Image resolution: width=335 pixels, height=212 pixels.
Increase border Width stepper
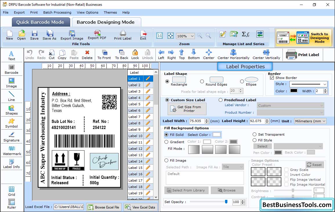pyautogui.click(x=325, y=90)
